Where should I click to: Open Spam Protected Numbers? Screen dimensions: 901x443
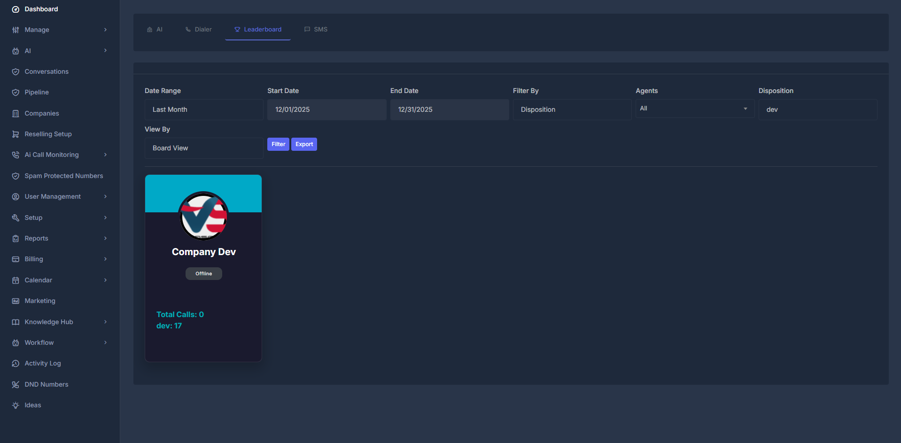coord(64,176)
